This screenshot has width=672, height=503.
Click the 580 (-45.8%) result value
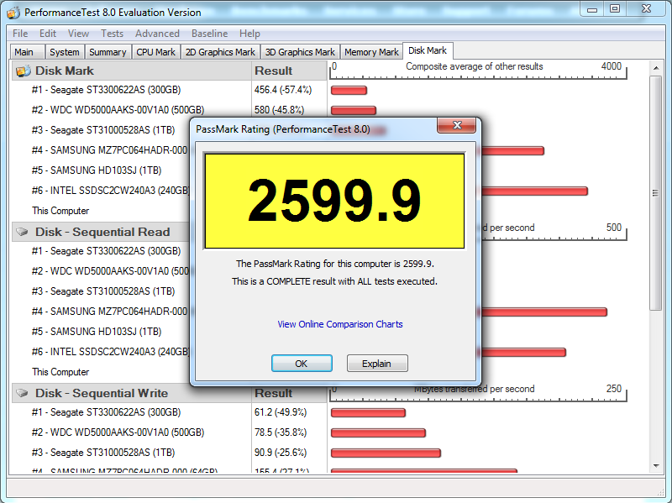pos(279,110)
